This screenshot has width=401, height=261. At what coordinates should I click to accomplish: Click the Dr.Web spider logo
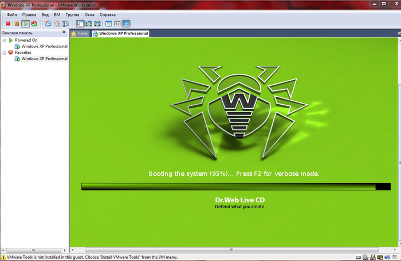pos(239,113)
